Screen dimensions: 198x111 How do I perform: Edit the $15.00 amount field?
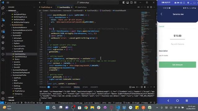pyautogui.click(x=177, y=36)
